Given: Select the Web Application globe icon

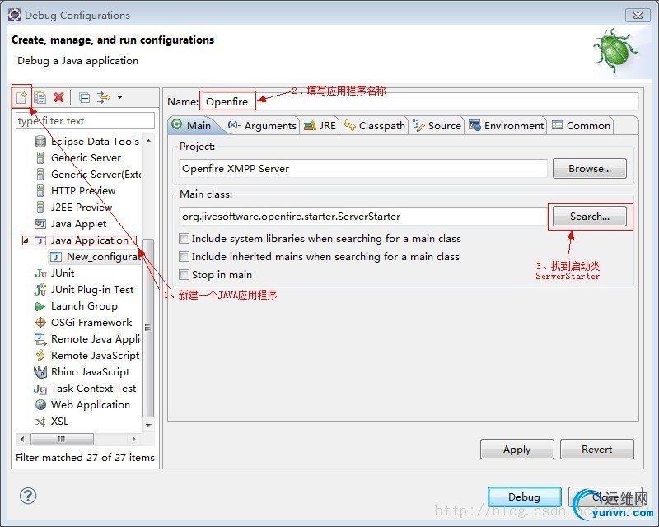Looking at the screenshot, I should pos(40,404).
